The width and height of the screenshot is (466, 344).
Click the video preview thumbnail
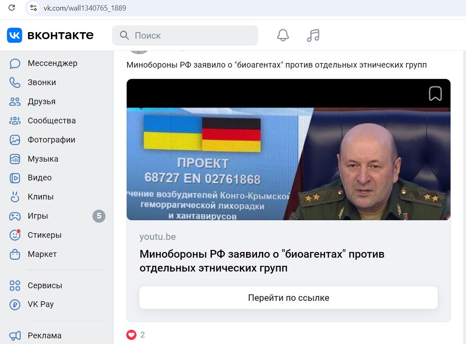[288, 149]
